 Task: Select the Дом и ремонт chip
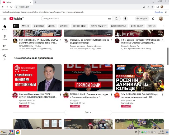click(137, 26)
